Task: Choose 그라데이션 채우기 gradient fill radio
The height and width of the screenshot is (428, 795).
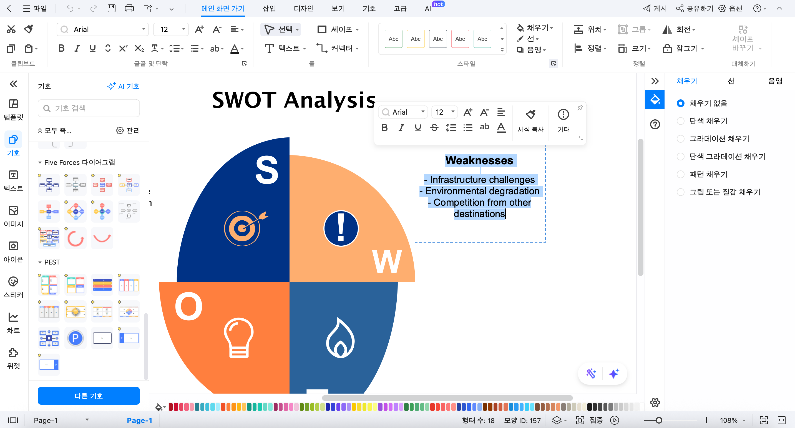Action: coord(681,139)
